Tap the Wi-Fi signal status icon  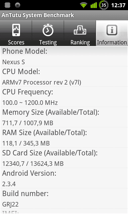(83, 5)
